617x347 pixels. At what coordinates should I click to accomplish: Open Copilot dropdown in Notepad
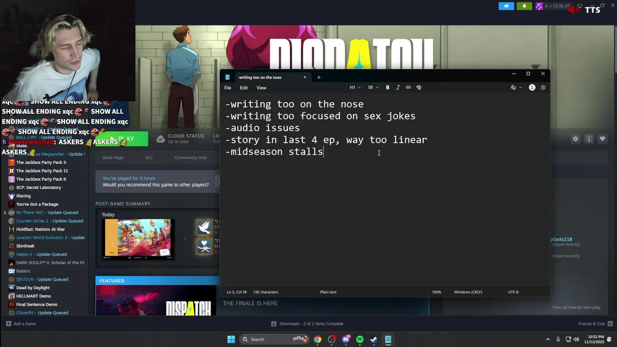[516, 87]
